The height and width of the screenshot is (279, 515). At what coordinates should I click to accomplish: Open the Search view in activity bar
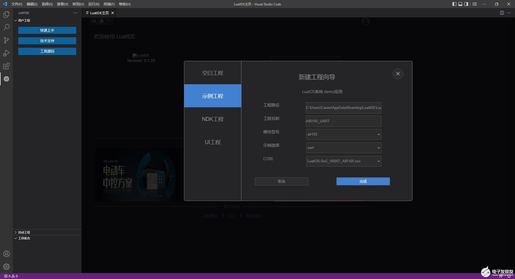[6, 27]
